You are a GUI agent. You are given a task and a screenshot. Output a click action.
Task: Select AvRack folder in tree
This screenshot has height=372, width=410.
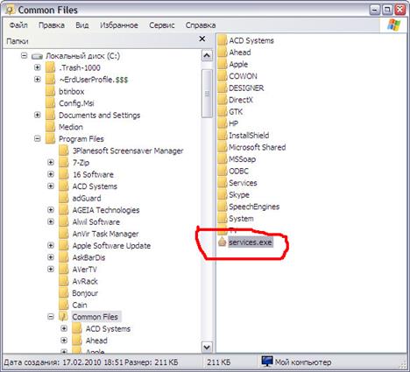click(85, 281)
